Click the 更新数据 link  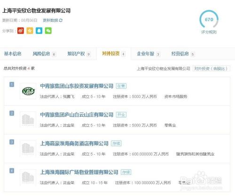[50, 20]
